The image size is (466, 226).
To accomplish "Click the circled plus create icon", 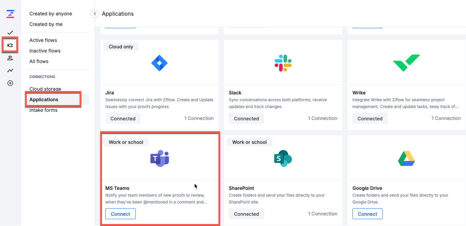I will 10,83.
